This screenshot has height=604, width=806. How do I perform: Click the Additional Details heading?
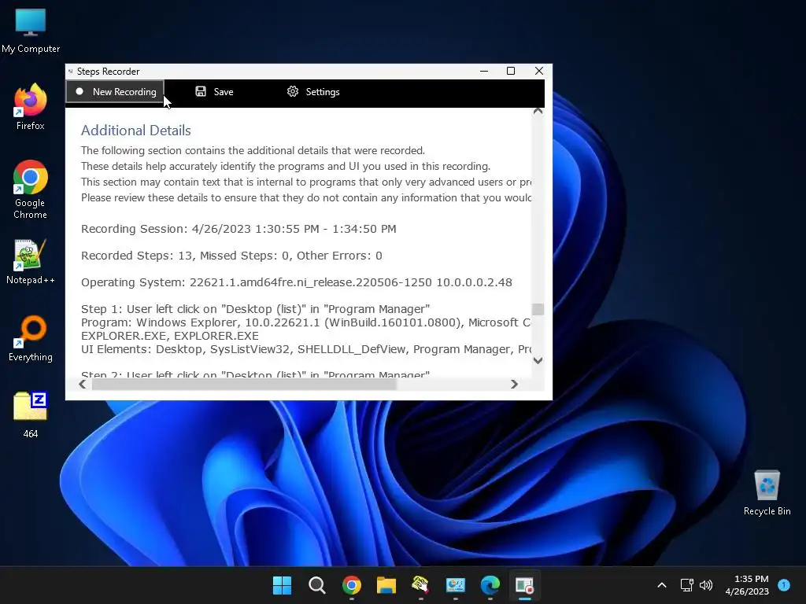tap(135, 131)
